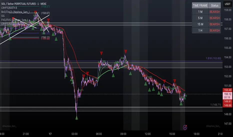Image resolution: width=233 pixels, height=137 pixels.
Task: Click the 00:19 candle countdown timer
Action: pos(227,97)
